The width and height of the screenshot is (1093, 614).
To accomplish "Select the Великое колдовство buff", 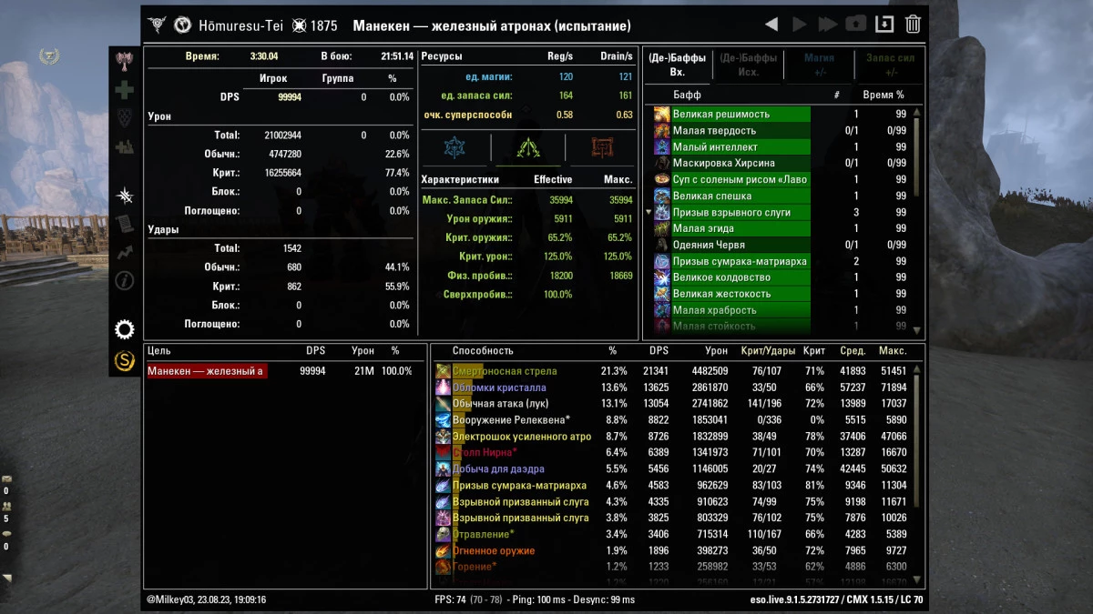I will pos(781,278).
